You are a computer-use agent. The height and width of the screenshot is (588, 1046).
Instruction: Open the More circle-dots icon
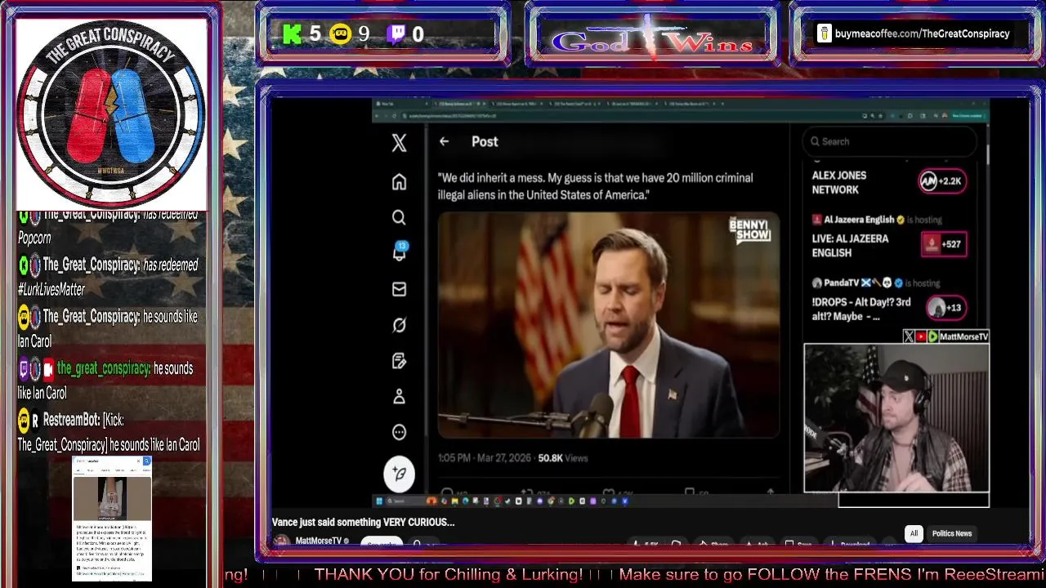tap(399, 432)
